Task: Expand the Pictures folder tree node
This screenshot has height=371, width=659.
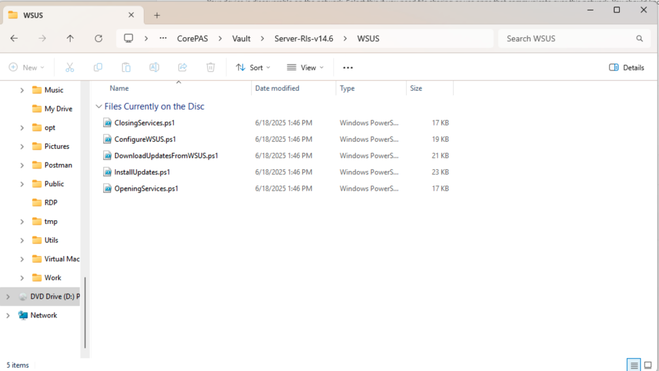Action: 22,146
